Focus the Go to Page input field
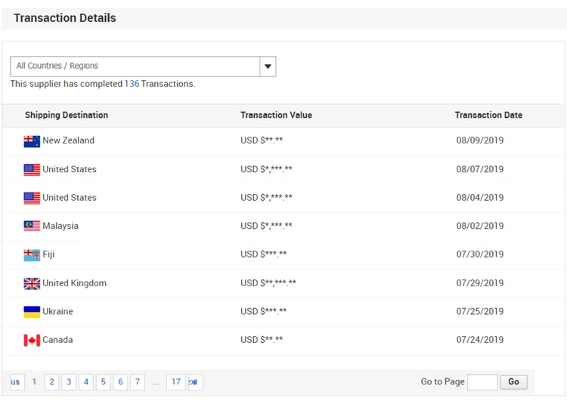This screenshot has height=404, width=567. pyautogui.click(x=482, y=382)
